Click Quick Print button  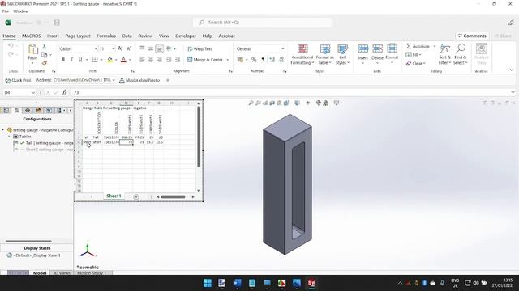[18, 80]
